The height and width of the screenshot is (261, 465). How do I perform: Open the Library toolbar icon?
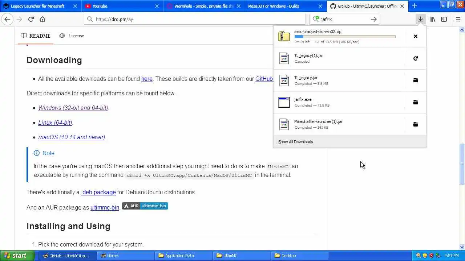click(432, 19)
